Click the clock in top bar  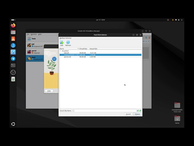(x=100, y=20)
